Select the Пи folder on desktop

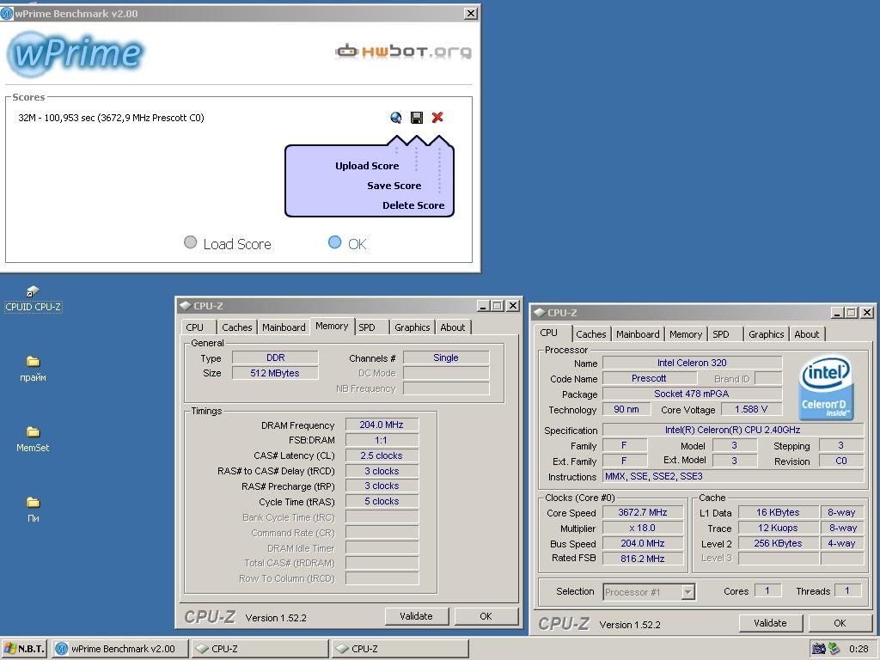33,510
